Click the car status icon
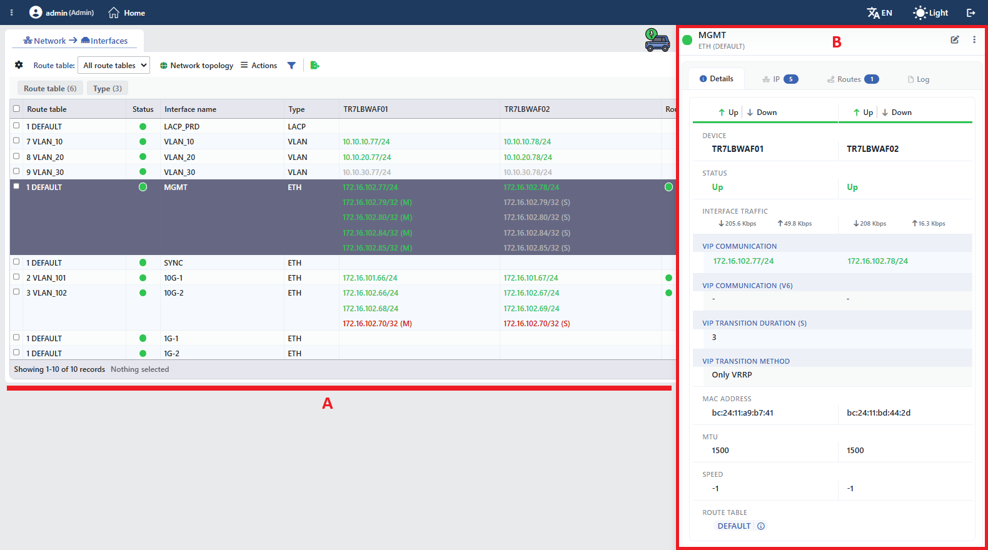 pyautogui.click(x=657, y=40)
